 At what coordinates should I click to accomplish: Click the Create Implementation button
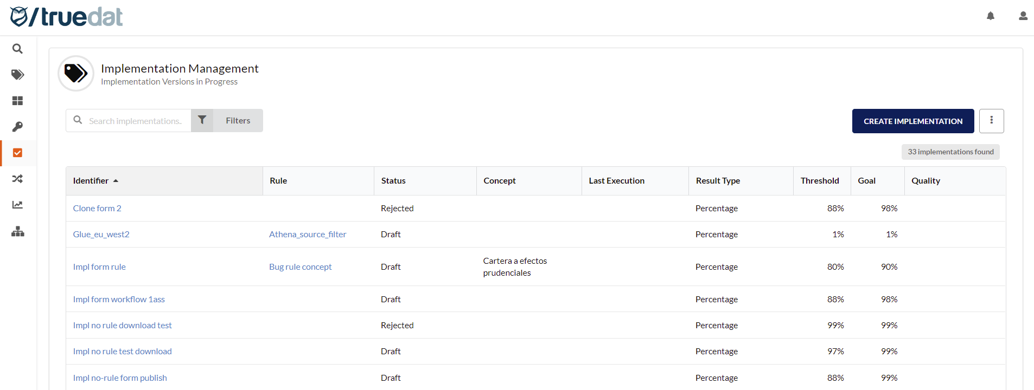point(912,121)
